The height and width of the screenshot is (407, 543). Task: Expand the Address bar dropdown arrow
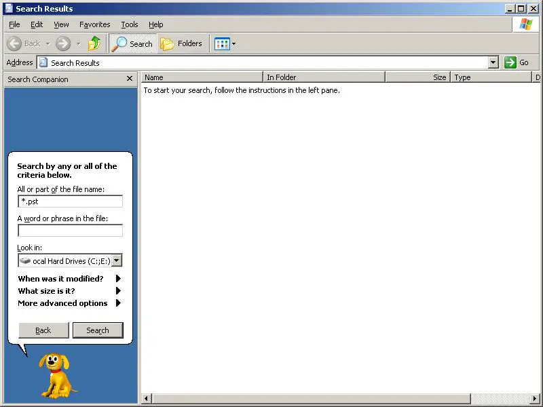point(493,62)
